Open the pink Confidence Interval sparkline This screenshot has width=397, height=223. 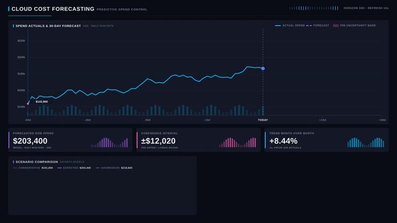[237, 142]
